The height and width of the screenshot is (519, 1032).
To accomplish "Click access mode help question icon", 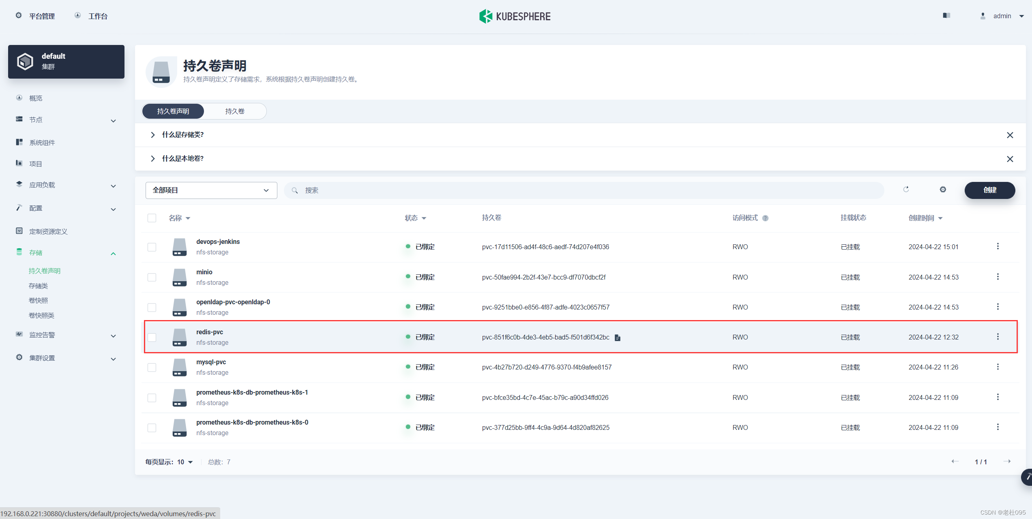I will point(765,218).
